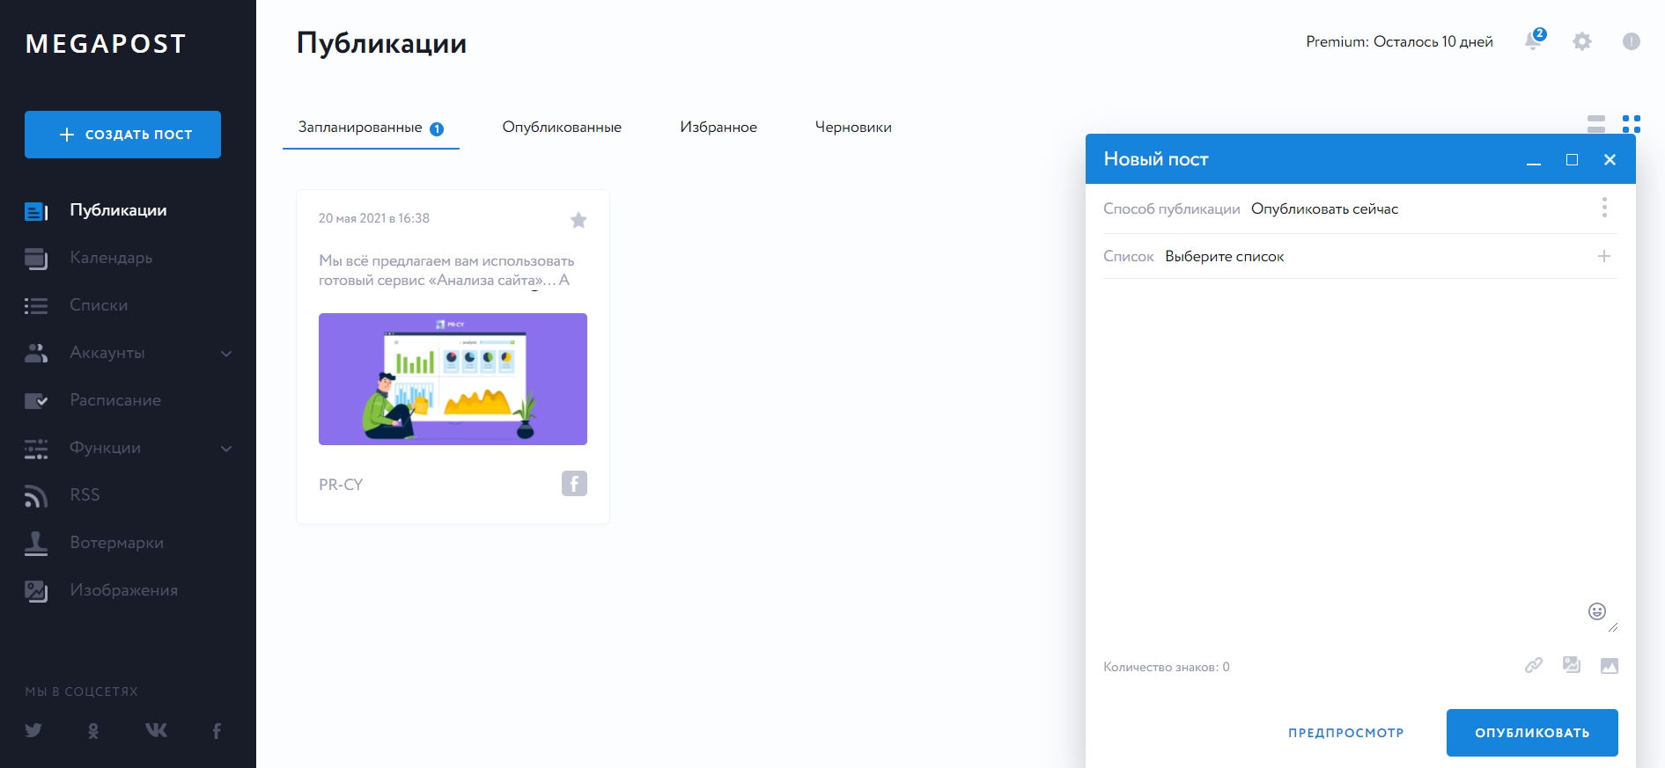Screen dimensions: 1665x768
Task: Insert a link via chain icon
Action: click(x=1534, y=665)
